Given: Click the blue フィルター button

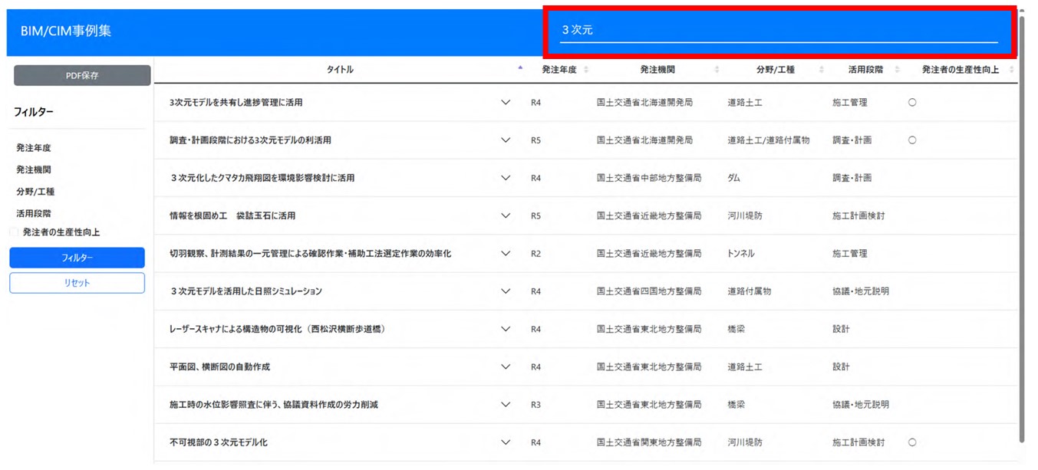Looking at the screenshot, I should coord(77,258).
